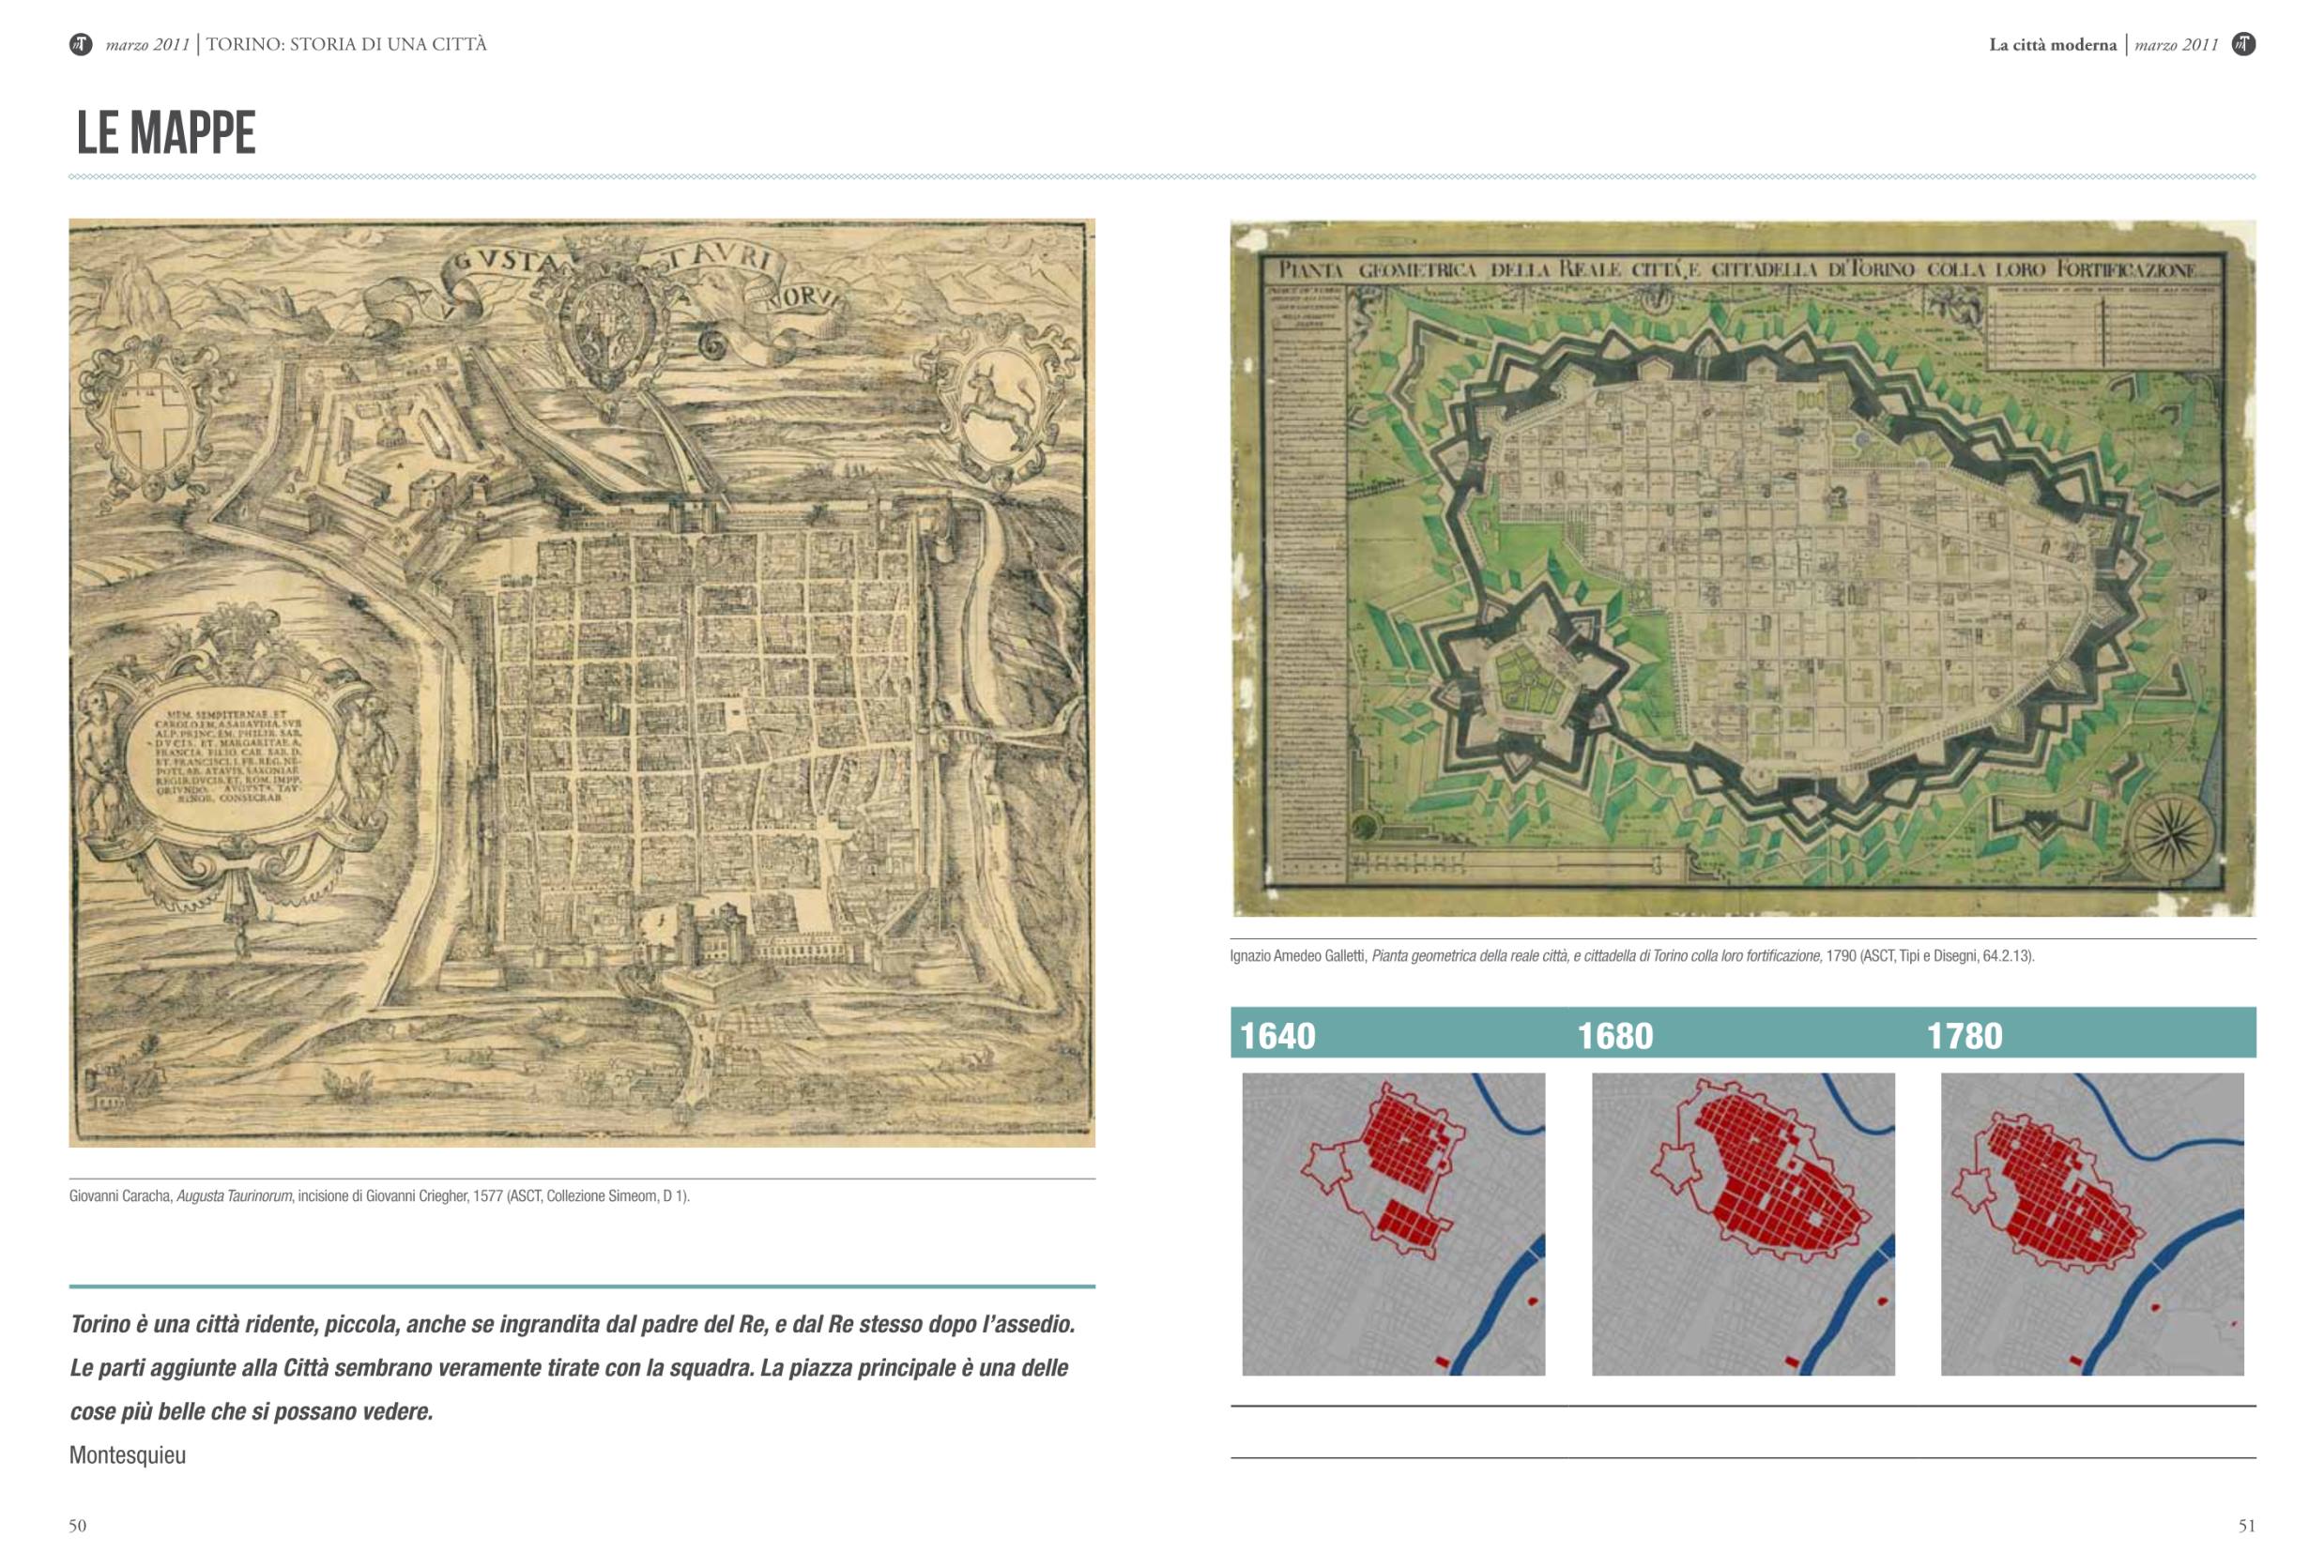Click the quote line starting 'Torino è una città ridente'
This screenshot has width=2324, height=1568.
[572, 1325]
